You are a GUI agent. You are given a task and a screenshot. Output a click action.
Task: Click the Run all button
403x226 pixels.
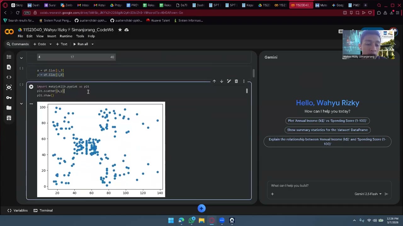coord(81,44)
